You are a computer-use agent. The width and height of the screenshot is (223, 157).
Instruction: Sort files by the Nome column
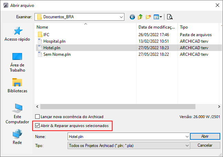pos(86,27)
